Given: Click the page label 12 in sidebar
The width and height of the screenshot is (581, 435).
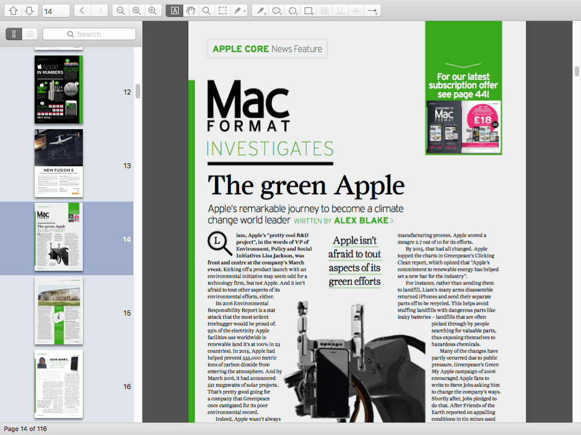Looking at the screenshot, I should tap(127, 92).
